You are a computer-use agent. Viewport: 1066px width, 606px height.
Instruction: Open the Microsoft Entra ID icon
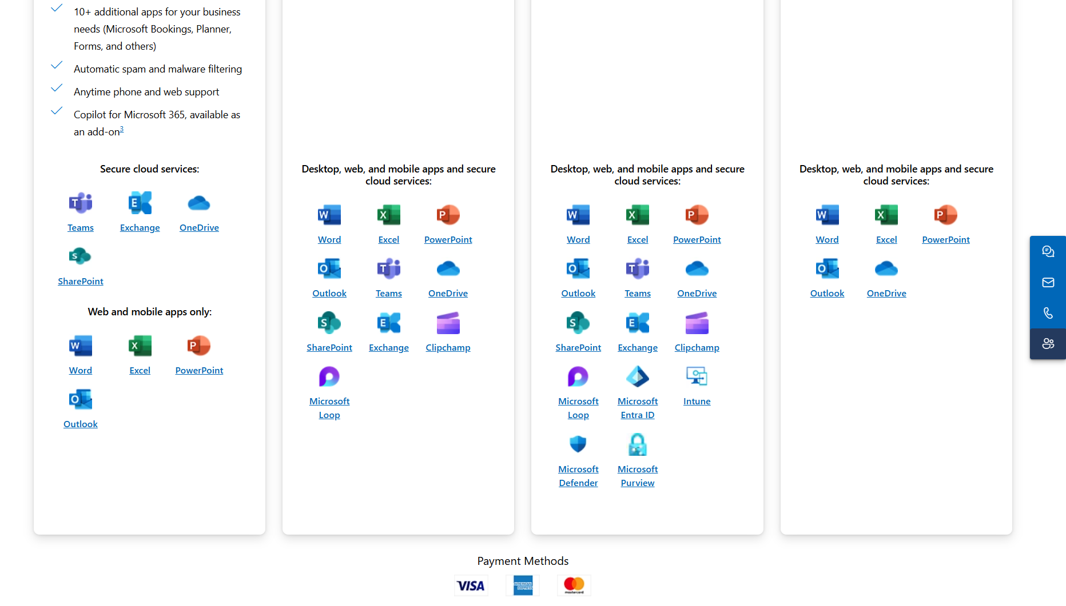[637, 377]
